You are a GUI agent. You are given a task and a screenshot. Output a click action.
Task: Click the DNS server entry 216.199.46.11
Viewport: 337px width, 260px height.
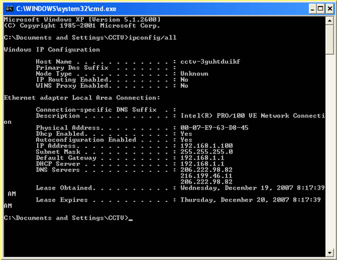click(206, 176)
